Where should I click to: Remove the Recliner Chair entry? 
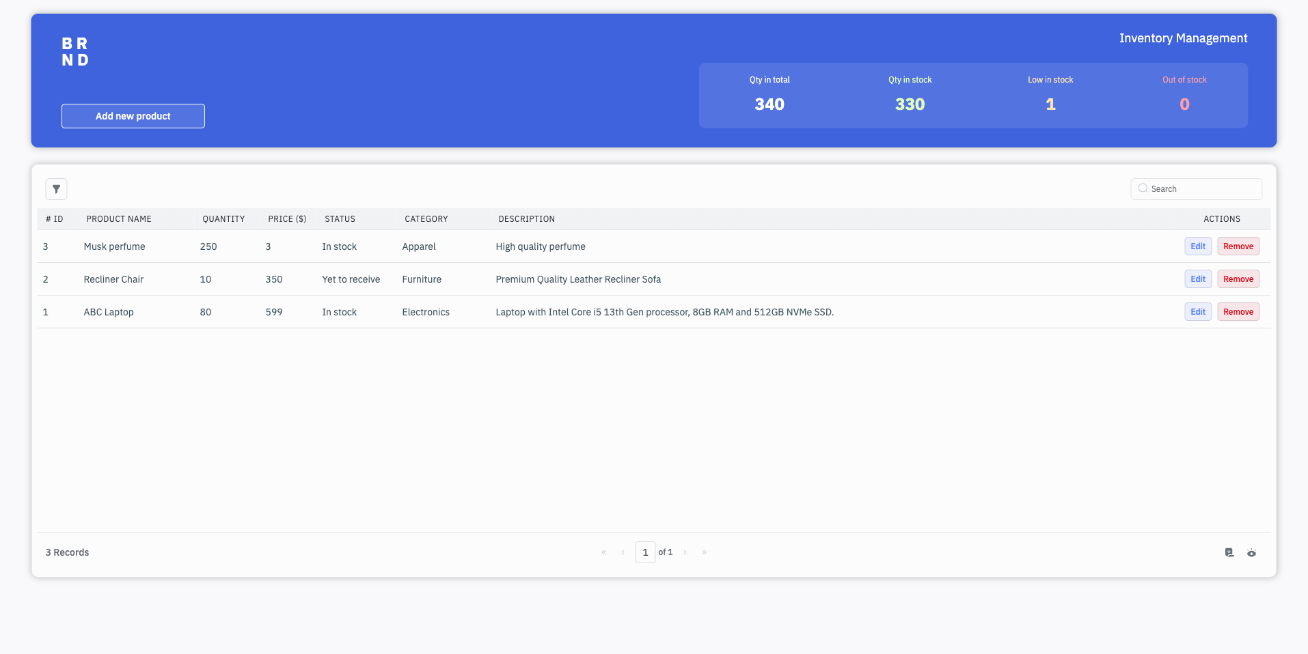pyautogui.click(x=1238, y=279)
